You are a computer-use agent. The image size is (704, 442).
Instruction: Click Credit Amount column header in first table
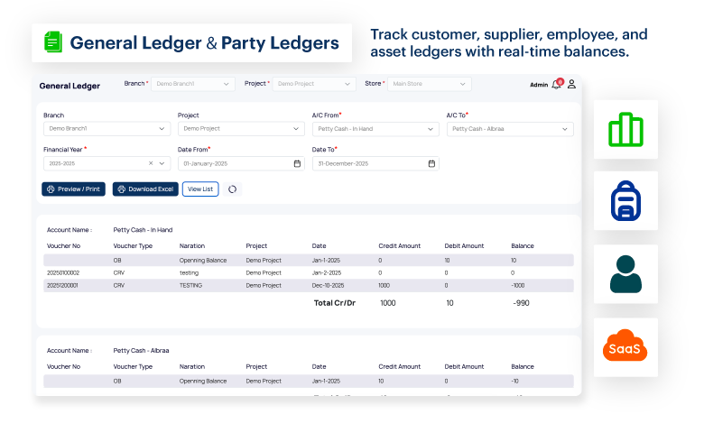[400, 246]
